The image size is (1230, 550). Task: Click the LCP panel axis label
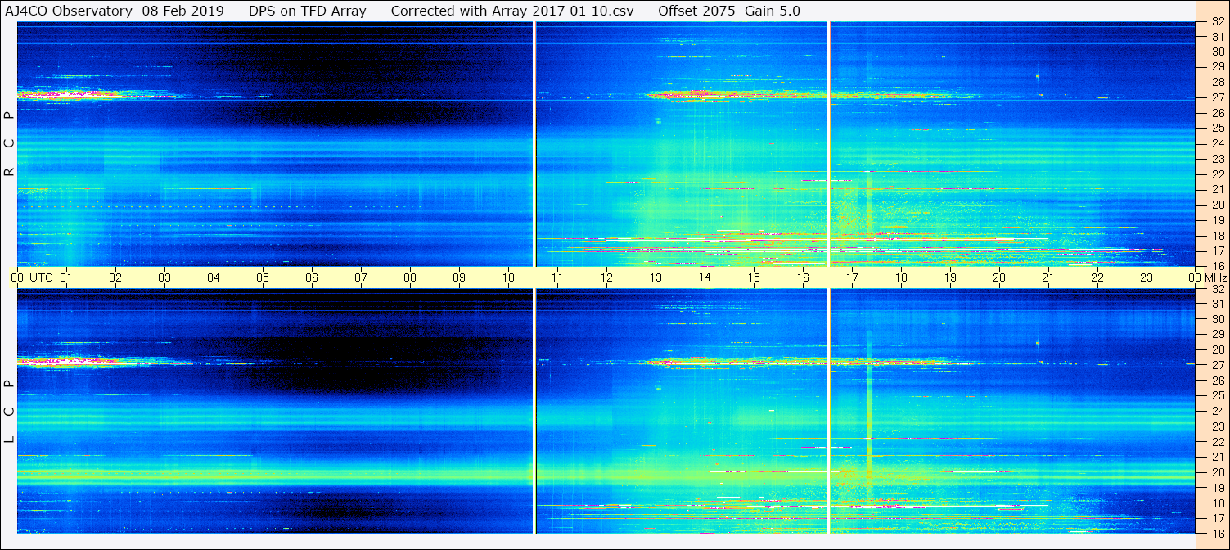tap(9, 412)
